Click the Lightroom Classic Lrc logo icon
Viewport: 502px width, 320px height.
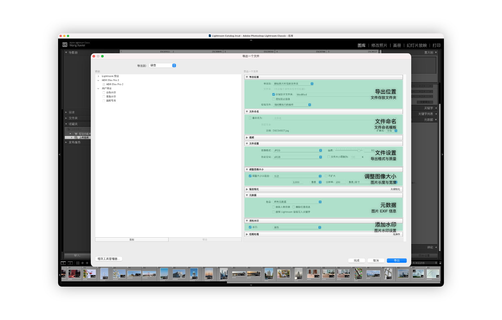[65, 44]
